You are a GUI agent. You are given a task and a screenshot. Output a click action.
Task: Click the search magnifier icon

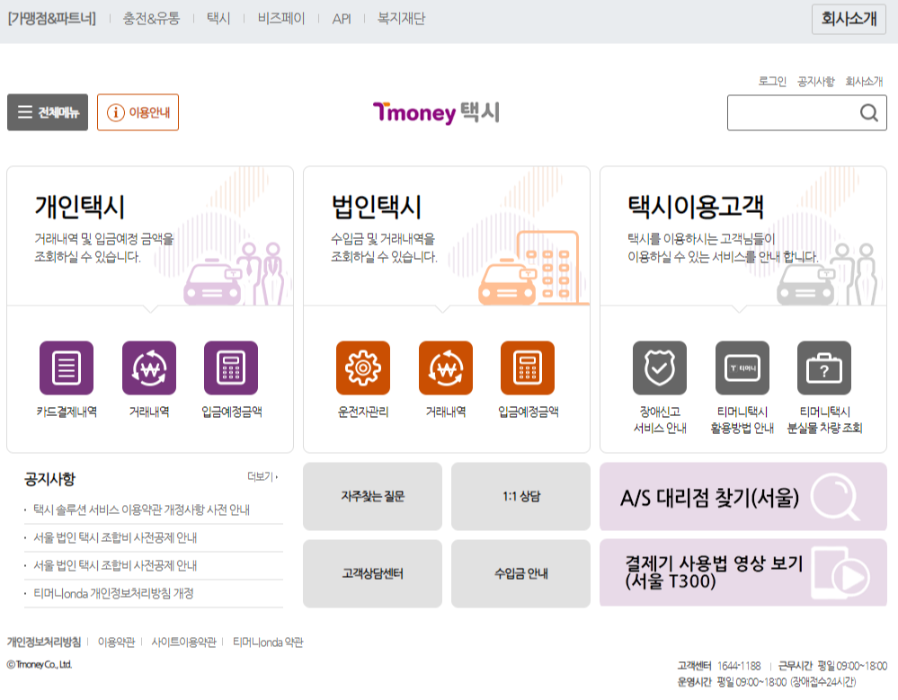[x=869, y=112]
